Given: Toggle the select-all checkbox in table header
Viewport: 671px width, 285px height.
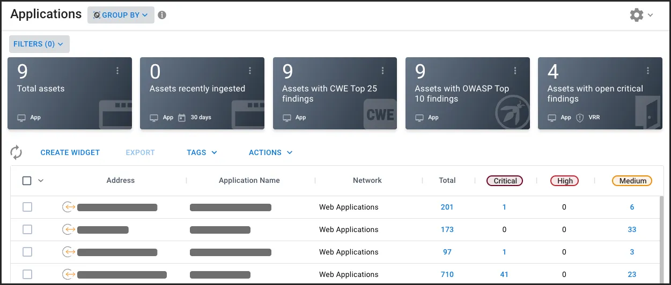Looking at the screenshot, I should click(27, 181).
